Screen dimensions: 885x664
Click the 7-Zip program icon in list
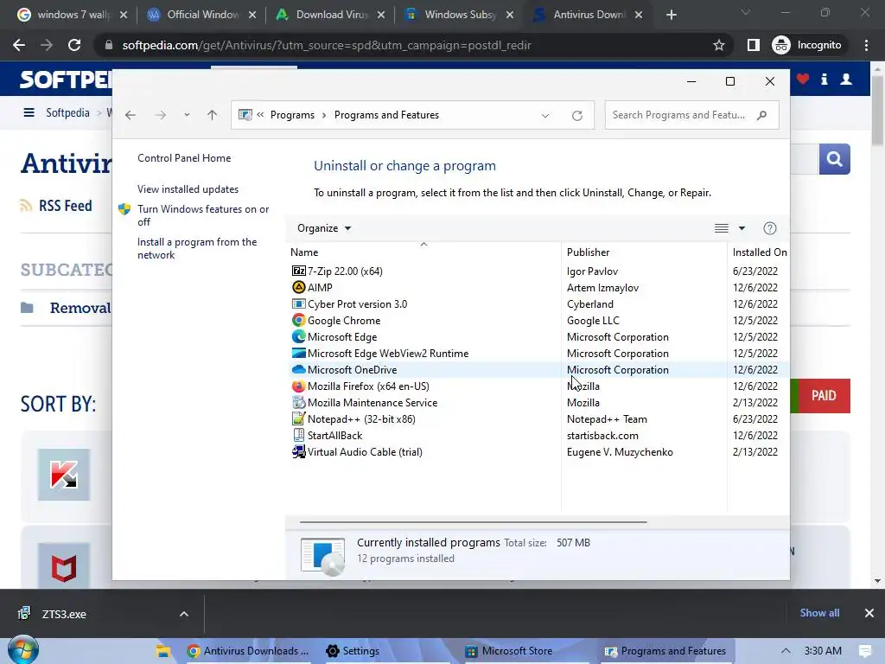coord(298,271)
